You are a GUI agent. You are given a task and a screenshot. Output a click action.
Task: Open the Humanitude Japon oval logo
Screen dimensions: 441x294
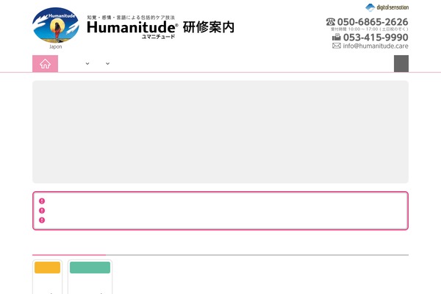pos(56,28)
